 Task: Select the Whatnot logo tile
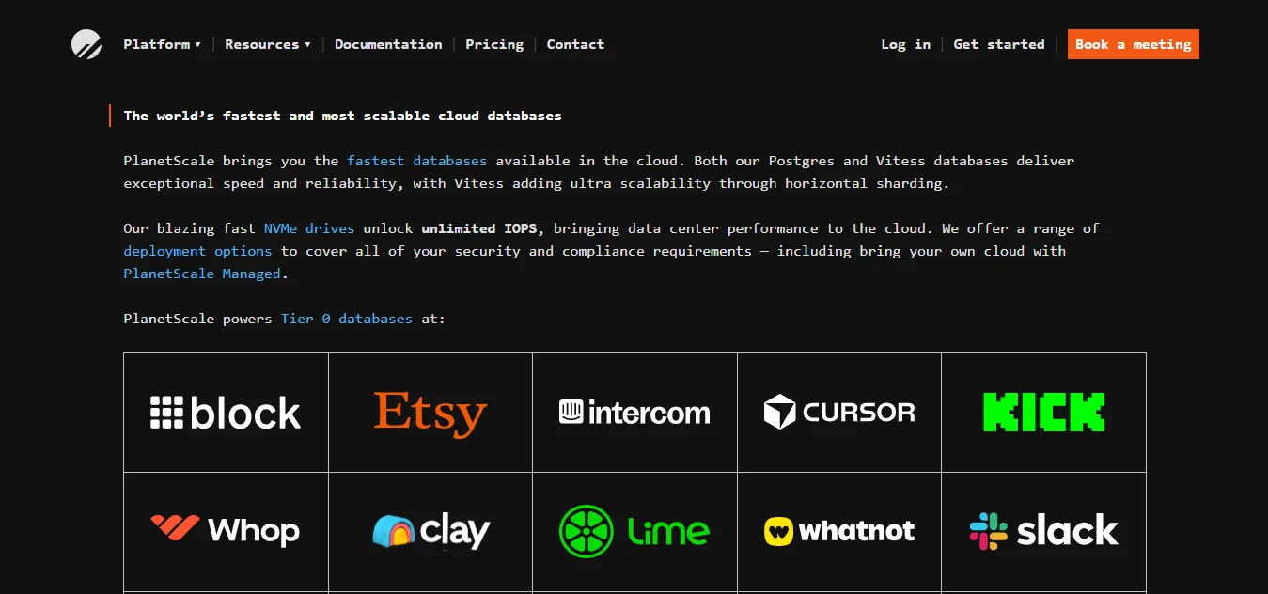pyautogui.click(x=839, y=531)
